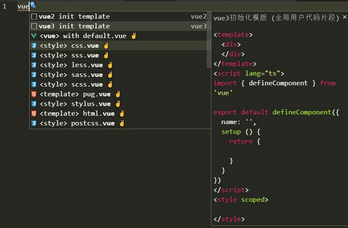The image size is (348, 228).
Task: Click the snippet icon beside vue2 init template
Action: 34,16
